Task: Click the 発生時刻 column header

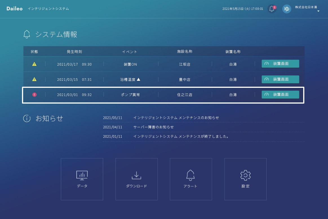Action: coord(74,52)
